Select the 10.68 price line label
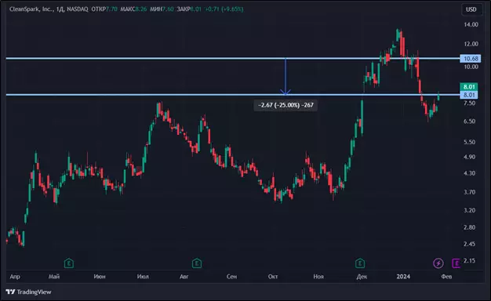Image resolution: width=491 pixels, height=301 pixels. [471, 59]
